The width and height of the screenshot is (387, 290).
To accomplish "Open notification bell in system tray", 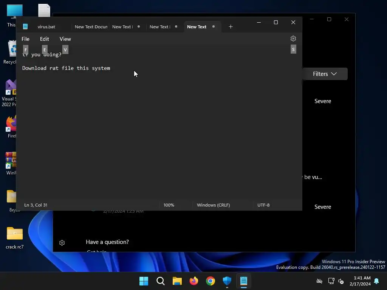I will [377, 281].
